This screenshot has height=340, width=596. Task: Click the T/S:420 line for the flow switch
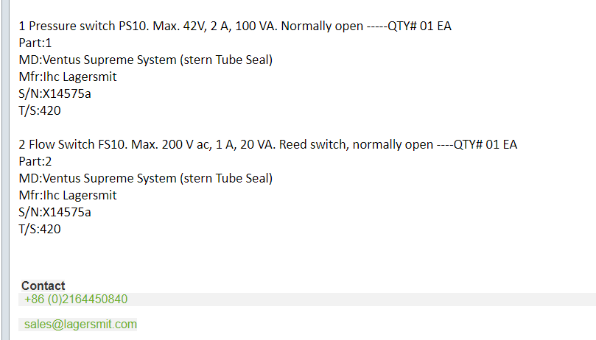pos(40,229)
